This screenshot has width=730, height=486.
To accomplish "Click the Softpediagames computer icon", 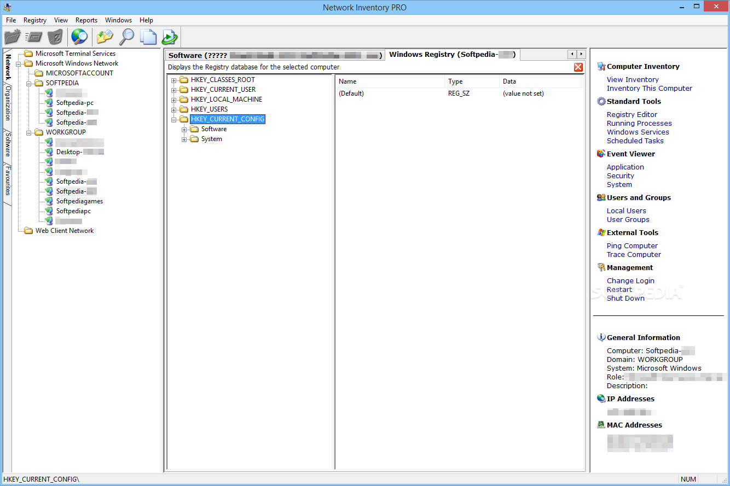I will pyautogui.click(x=49, y=201).
